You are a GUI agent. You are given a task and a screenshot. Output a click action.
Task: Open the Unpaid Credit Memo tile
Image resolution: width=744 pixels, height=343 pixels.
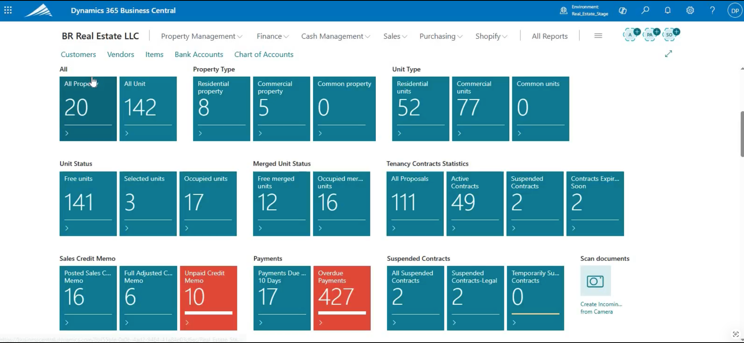coord(209,298)
